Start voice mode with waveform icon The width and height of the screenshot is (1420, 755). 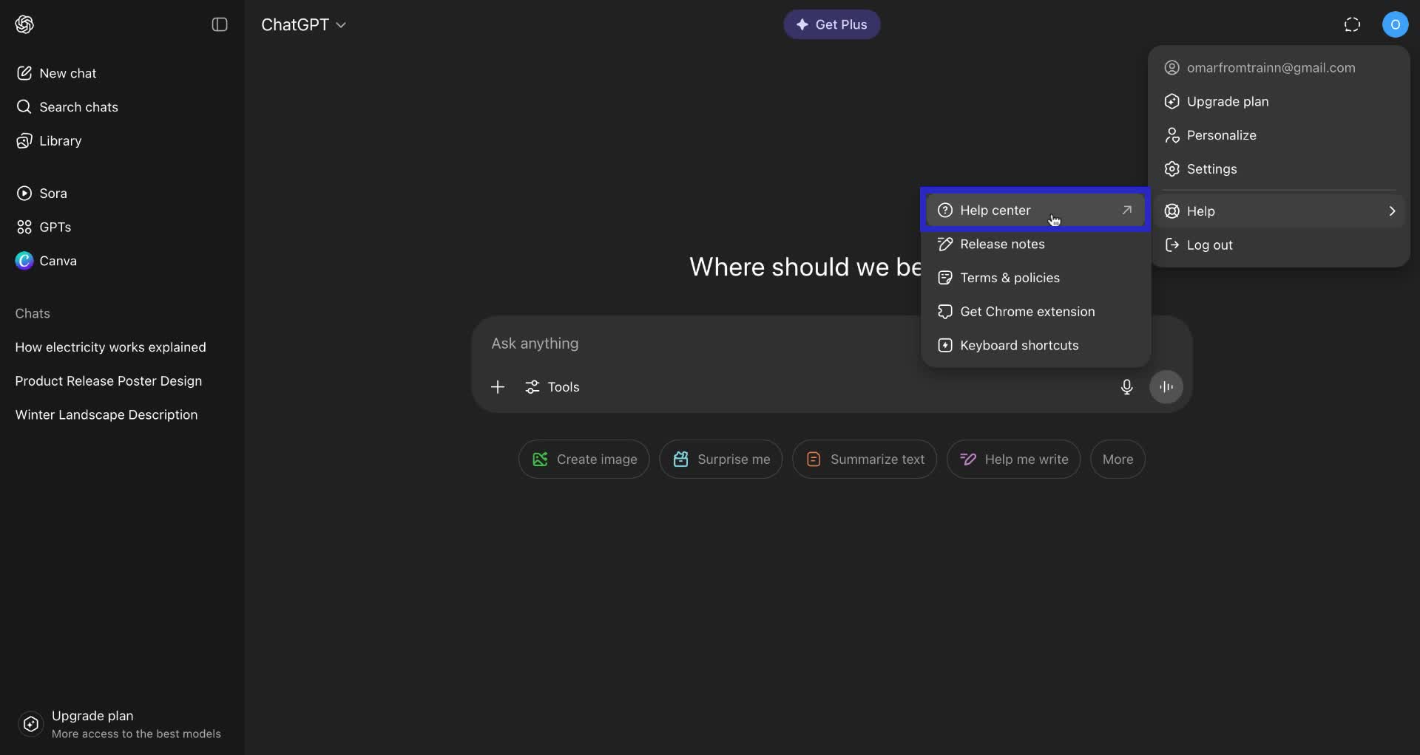[x=1166, y=387]
